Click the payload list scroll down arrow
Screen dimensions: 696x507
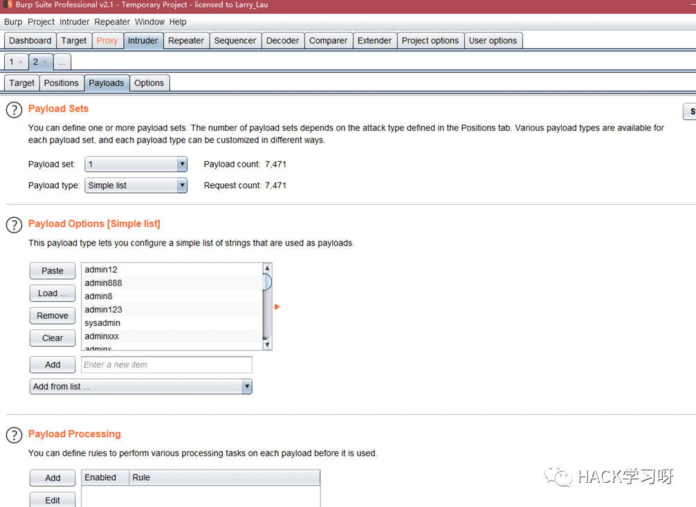(x=267, y=344)
